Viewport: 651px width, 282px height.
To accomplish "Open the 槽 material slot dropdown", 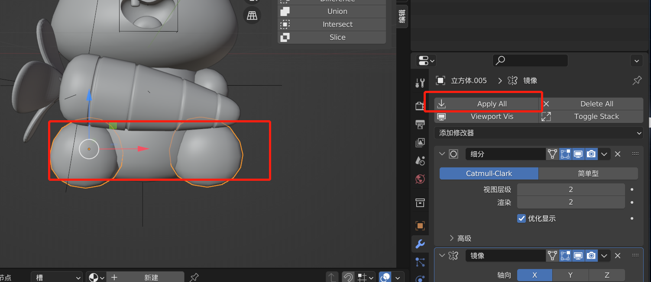I will click(x=56, y=277).
